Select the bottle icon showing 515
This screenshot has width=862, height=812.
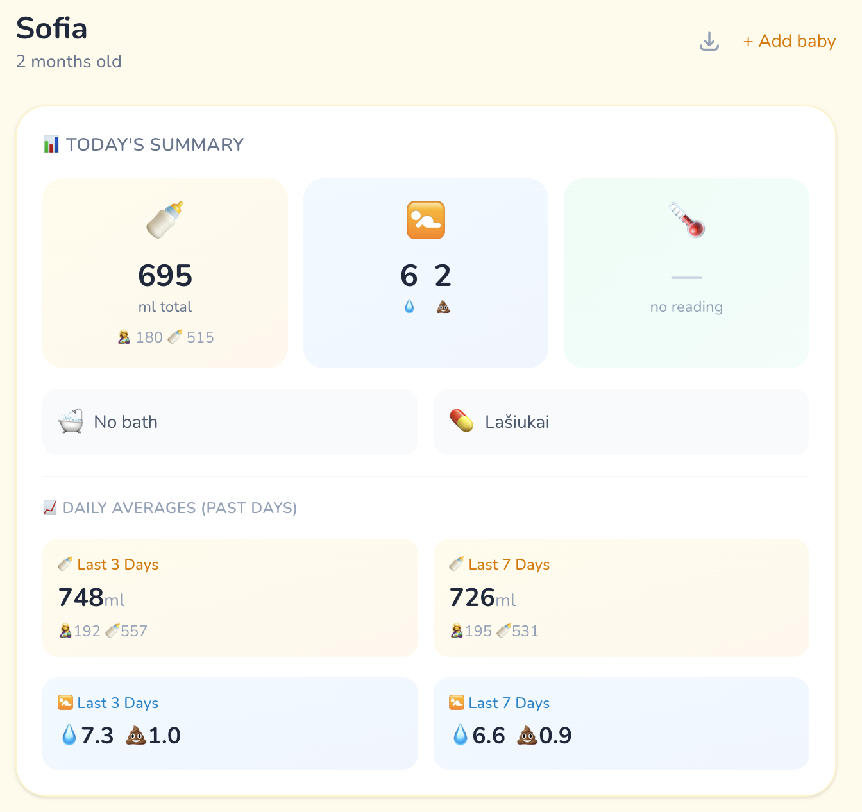(x=174, y=337)
